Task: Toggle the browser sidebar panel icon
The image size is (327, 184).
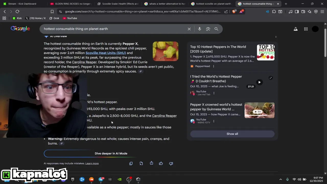Action: click(x=297, y=11)
